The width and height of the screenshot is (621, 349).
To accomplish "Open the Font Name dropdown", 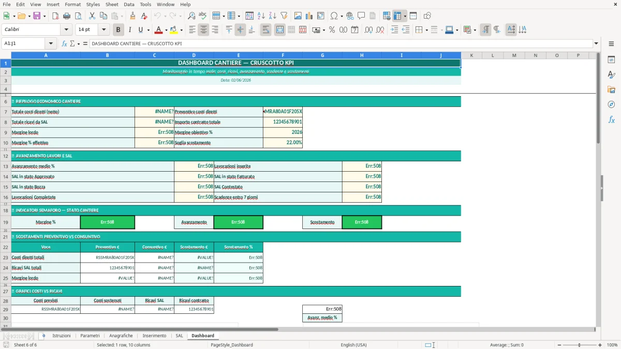I will coord(66,30).
